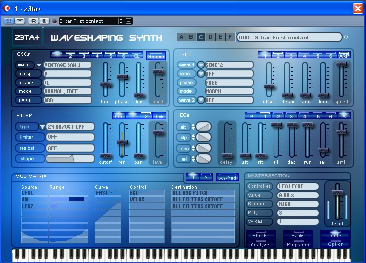Select bank C
This screenshot has width=366, height=263.
pyautogui.click(x=201, y=37)
